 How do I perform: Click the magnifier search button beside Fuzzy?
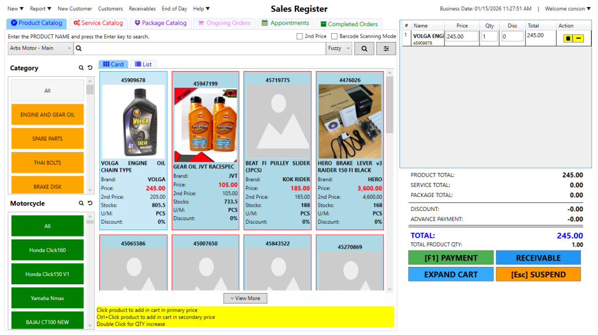tap(364, 48)
